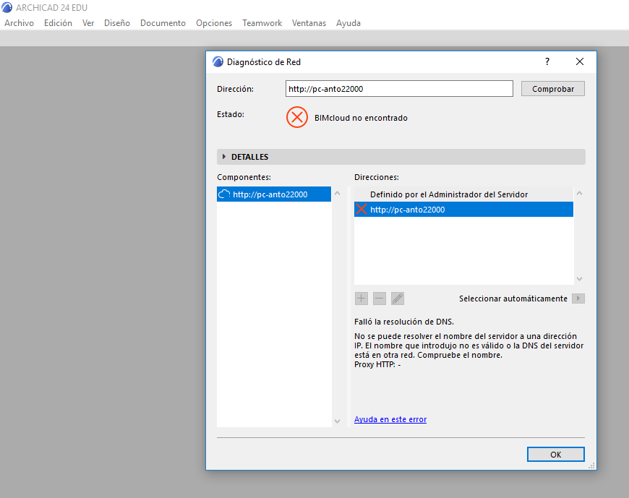Screen dimensions: 629x498
Task: Click red X beside http://pc-anto22000 address
Action: [361, 210]
